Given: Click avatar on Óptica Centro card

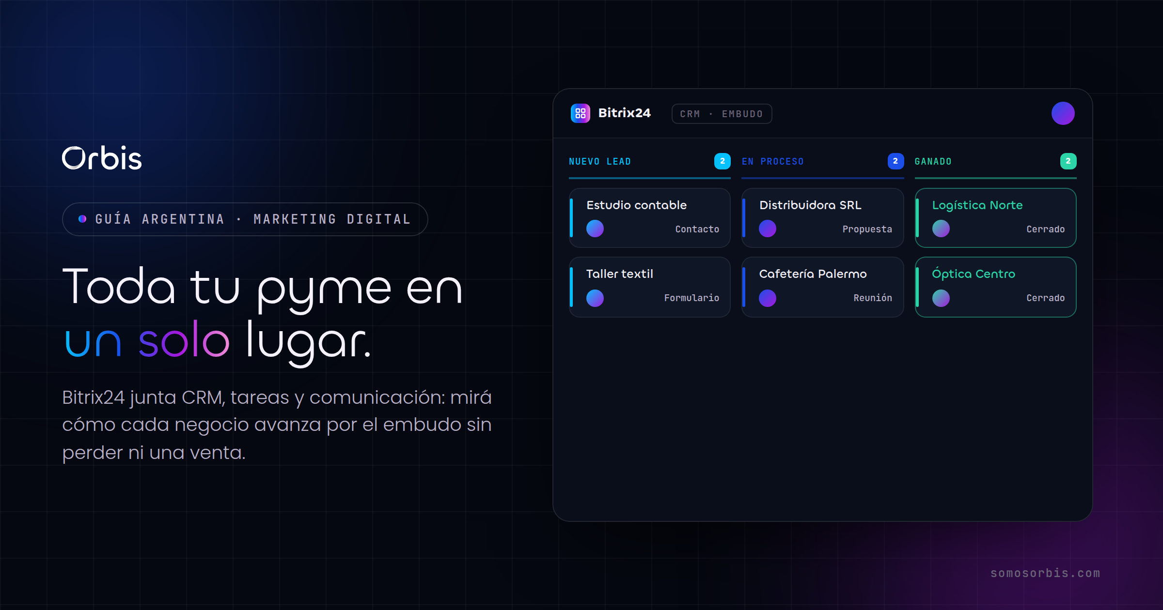Looking at the screenshot, I should point(941,298).
